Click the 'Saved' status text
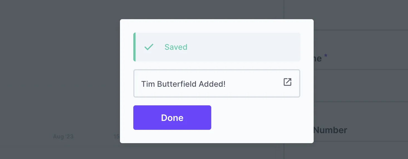This screenshot has width=408, height=159. [x=176, y=47]
